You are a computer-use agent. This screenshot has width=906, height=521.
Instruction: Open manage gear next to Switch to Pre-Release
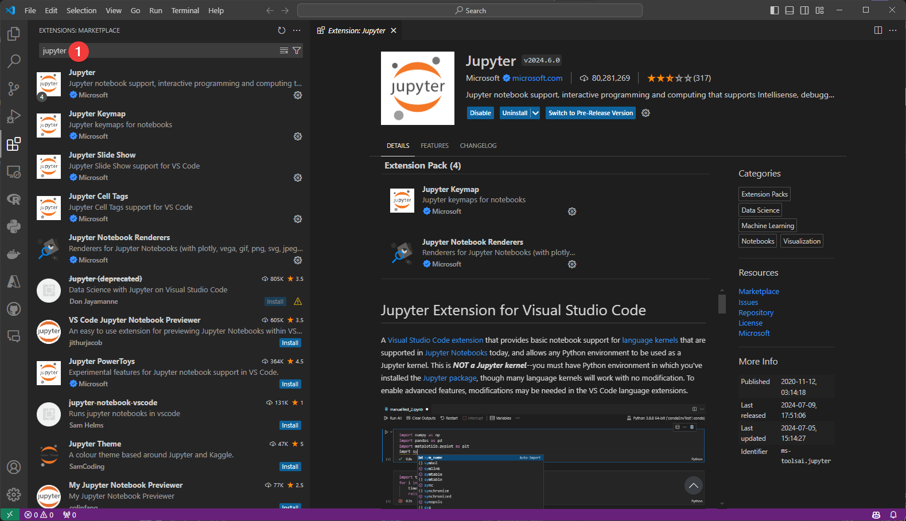(x=646, y=113)
